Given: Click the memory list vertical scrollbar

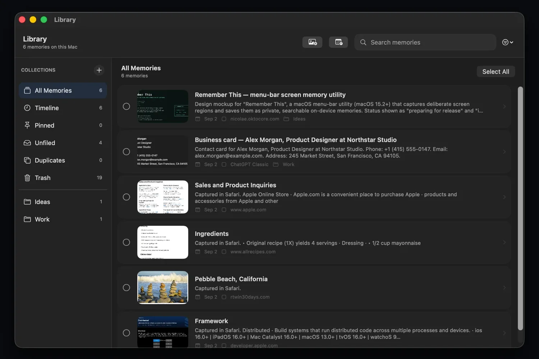Looking at the screenshot, I should pos(520,208).
